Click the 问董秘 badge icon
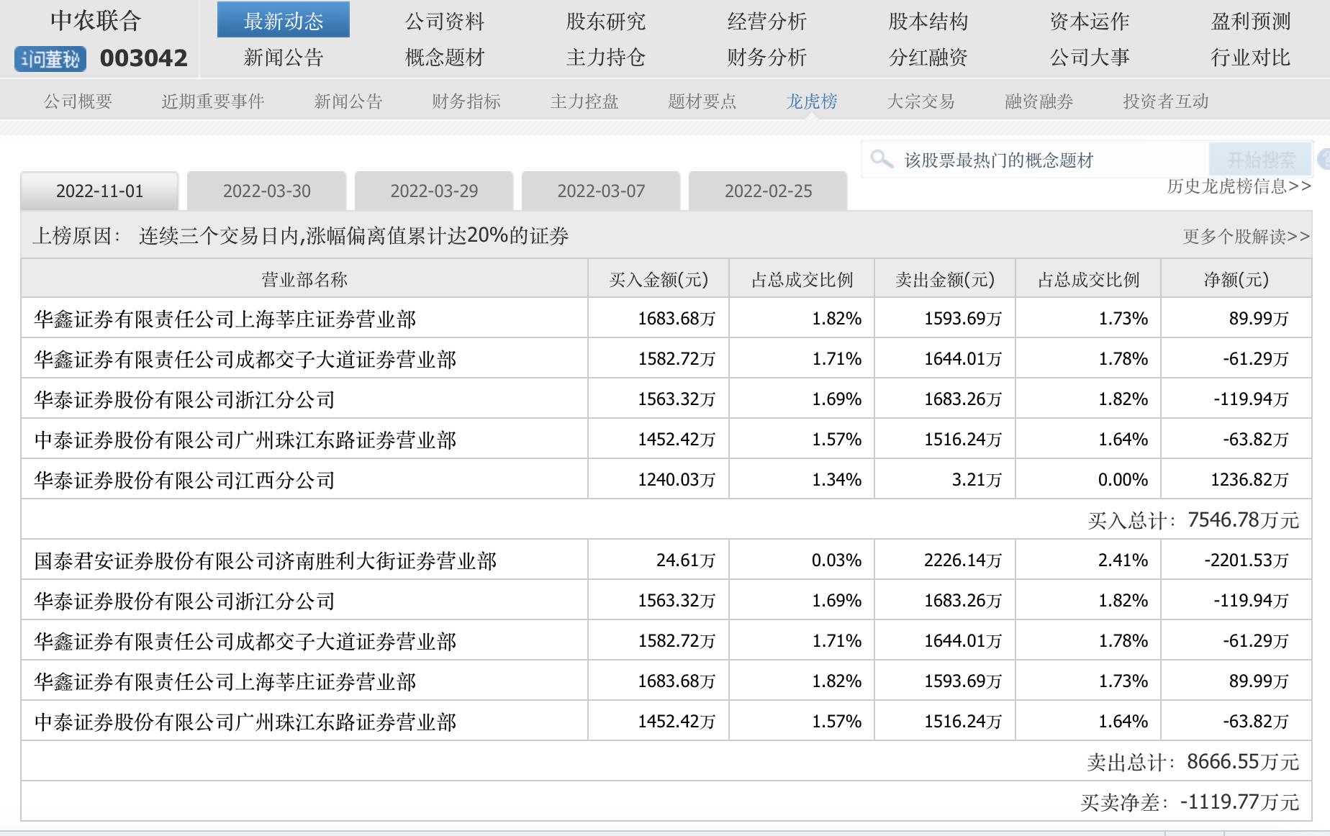The width and height of the screenshot is (1330, 836). pyautogui.click(x=50, y=59)
